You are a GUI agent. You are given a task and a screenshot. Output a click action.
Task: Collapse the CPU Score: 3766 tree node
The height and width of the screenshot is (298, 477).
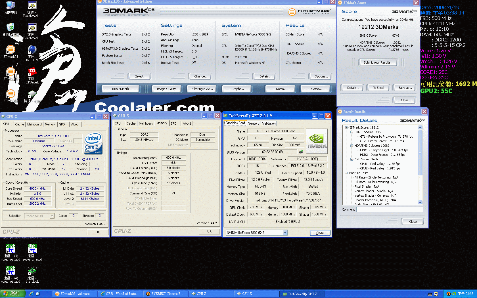[352, 159]
